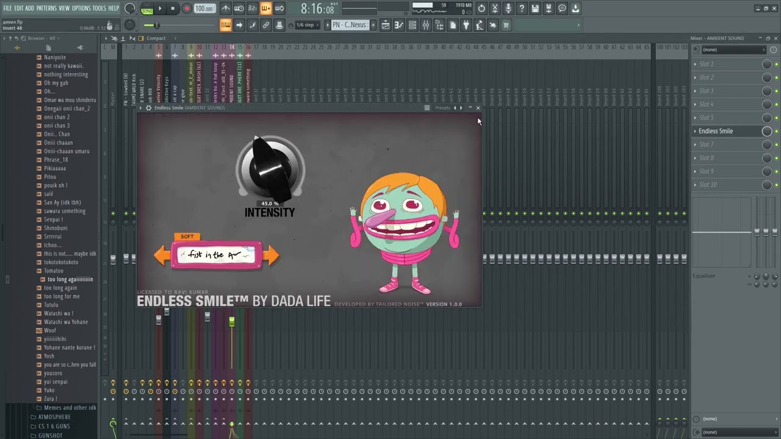Click the INTENSITY knob
Image resolution: width=781 pixels, height=439 pixels.
270,170
